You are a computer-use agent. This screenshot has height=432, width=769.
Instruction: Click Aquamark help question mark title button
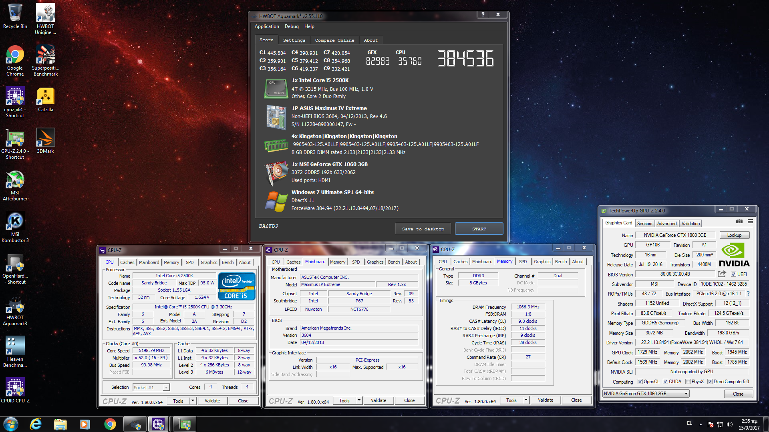483,14
